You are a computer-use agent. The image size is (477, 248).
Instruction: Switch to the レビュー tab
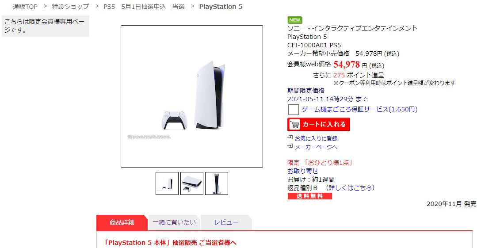(x=226, y=222)
